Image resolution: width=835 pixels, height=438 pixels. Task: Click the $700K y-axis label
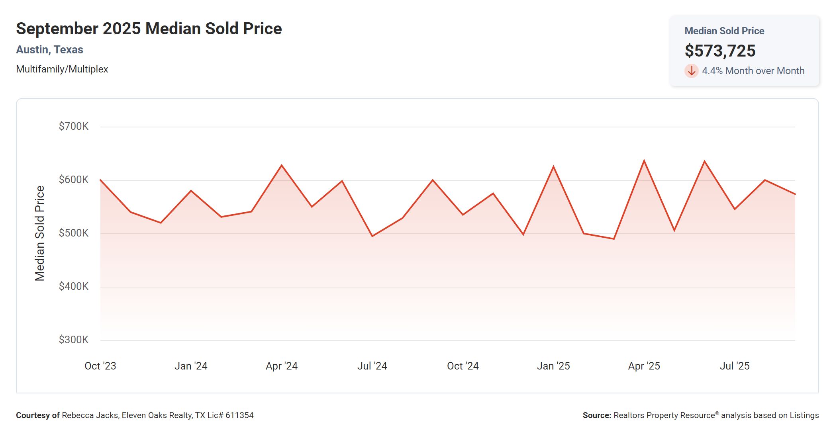[73, 127]
